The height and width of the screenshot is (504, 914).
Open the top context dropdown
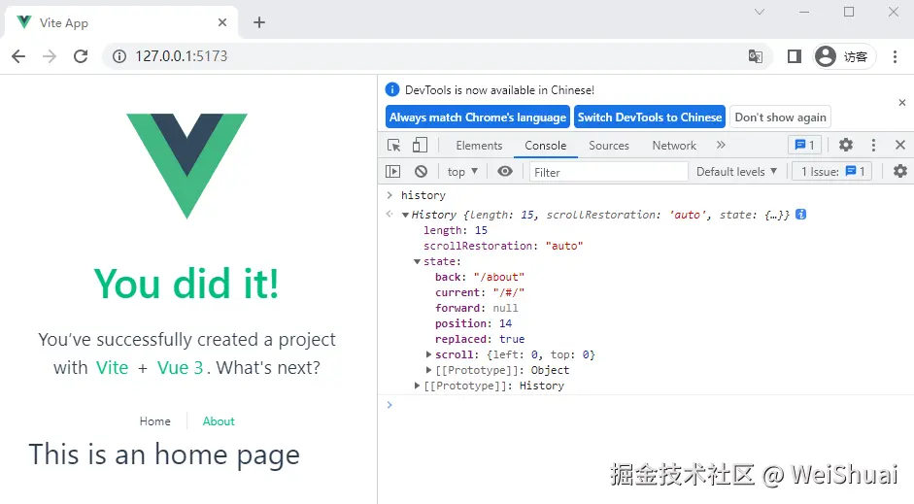tap(463, 171)
